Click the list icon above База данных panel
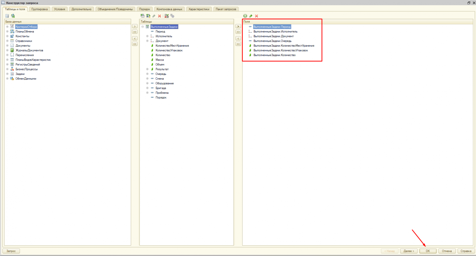 [7, 16]
